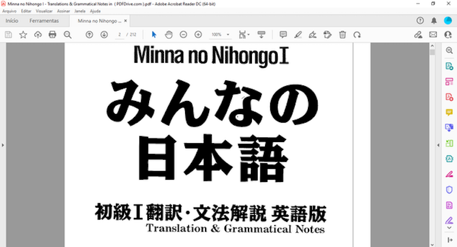
Task: Open the Janela menu
Action: coord(79,11)
